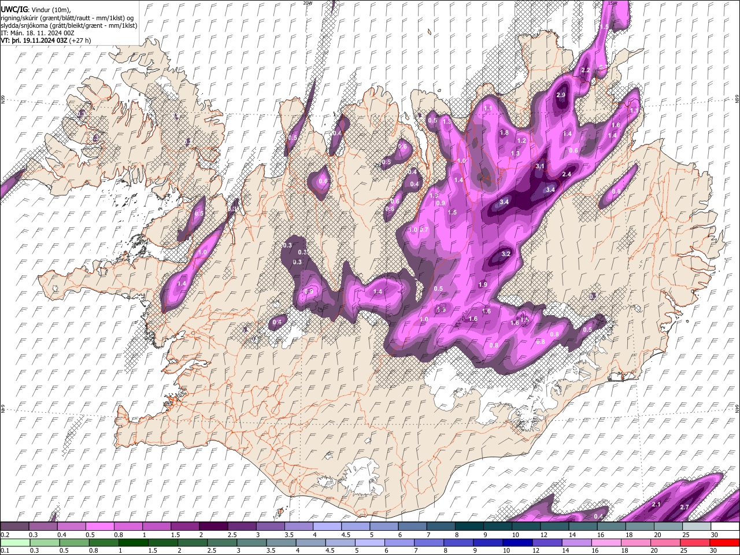The width and height of the screenshot is (740, 555).
Task: Click the top legend swatch starting at 1.5
Action: coord(184,526)
